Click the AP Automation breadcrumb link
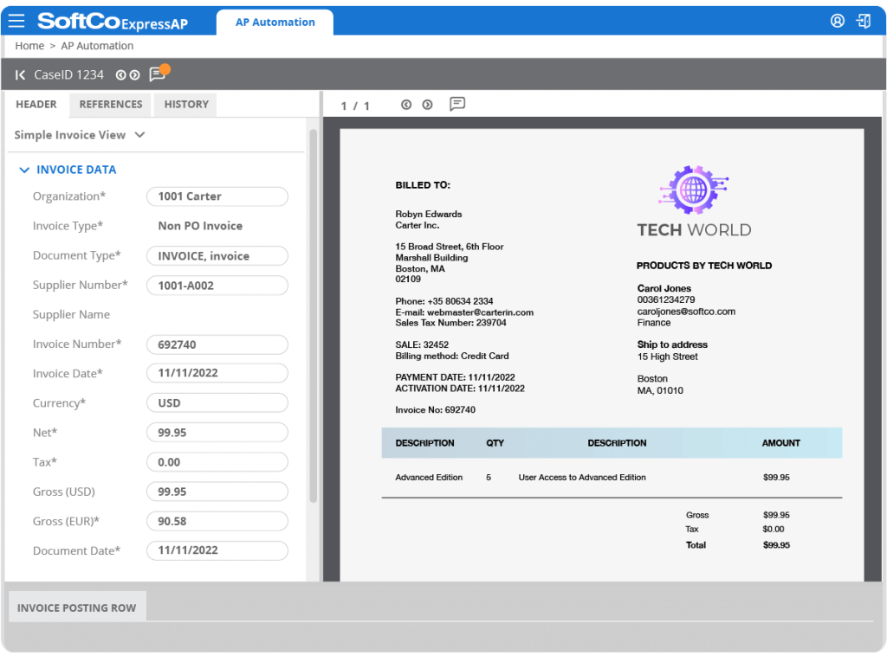 point(97,46)
